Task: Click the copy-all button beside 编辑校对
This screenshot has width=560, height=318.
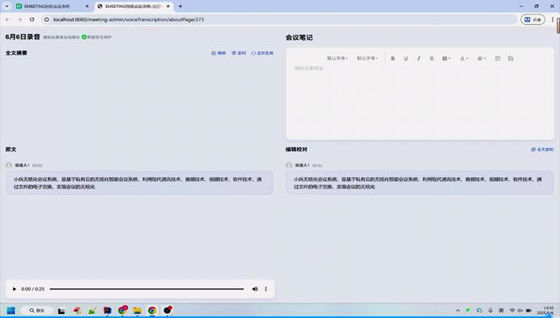Action: (542, 150)
